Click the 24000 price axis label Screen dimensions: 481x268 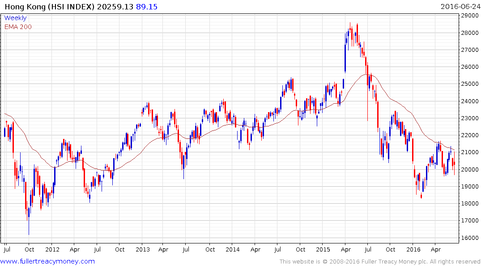point(470,101)
